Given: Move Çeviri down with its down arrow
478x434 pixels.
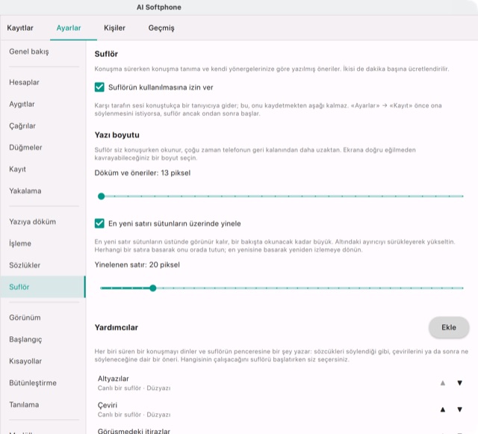Looking at the screenshot, I should tap(459, 409).
